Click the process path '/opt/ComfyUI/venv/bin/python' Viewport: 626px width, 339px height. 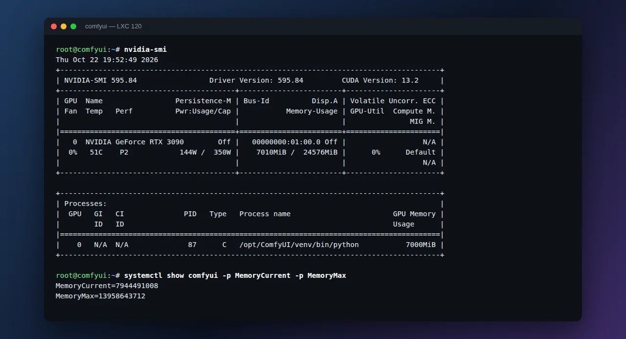point(299,245)
